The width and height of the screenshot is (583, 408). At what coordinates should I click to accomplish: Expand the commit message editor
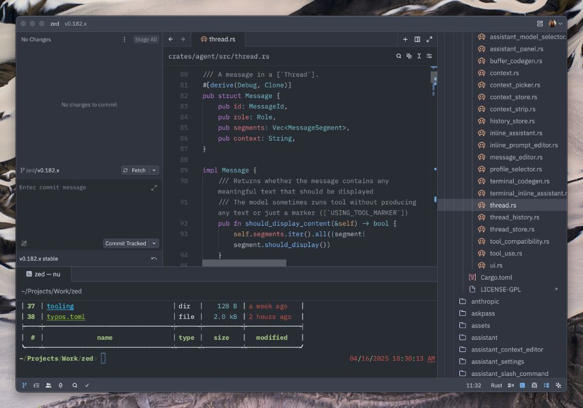154,188
